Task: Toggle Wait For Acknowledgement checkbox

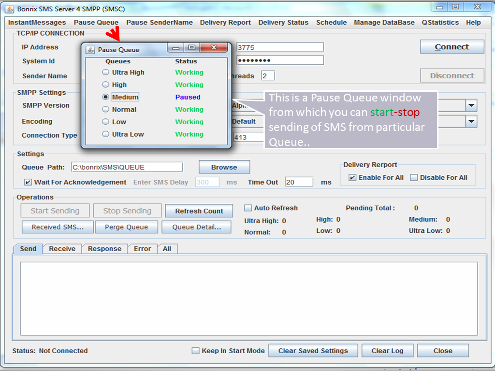Action: pyautogui.click(x=28, y=182)
